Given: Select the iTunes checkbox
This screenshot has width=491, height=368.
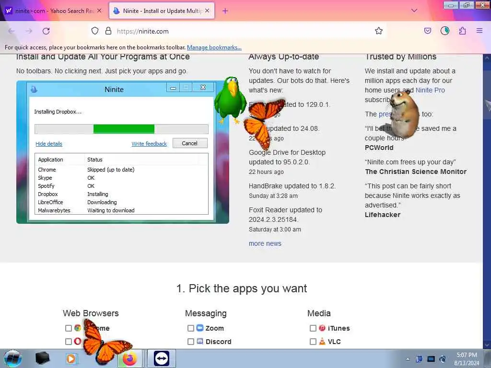Looking at the screenshot, I should (x=313, y=328).
